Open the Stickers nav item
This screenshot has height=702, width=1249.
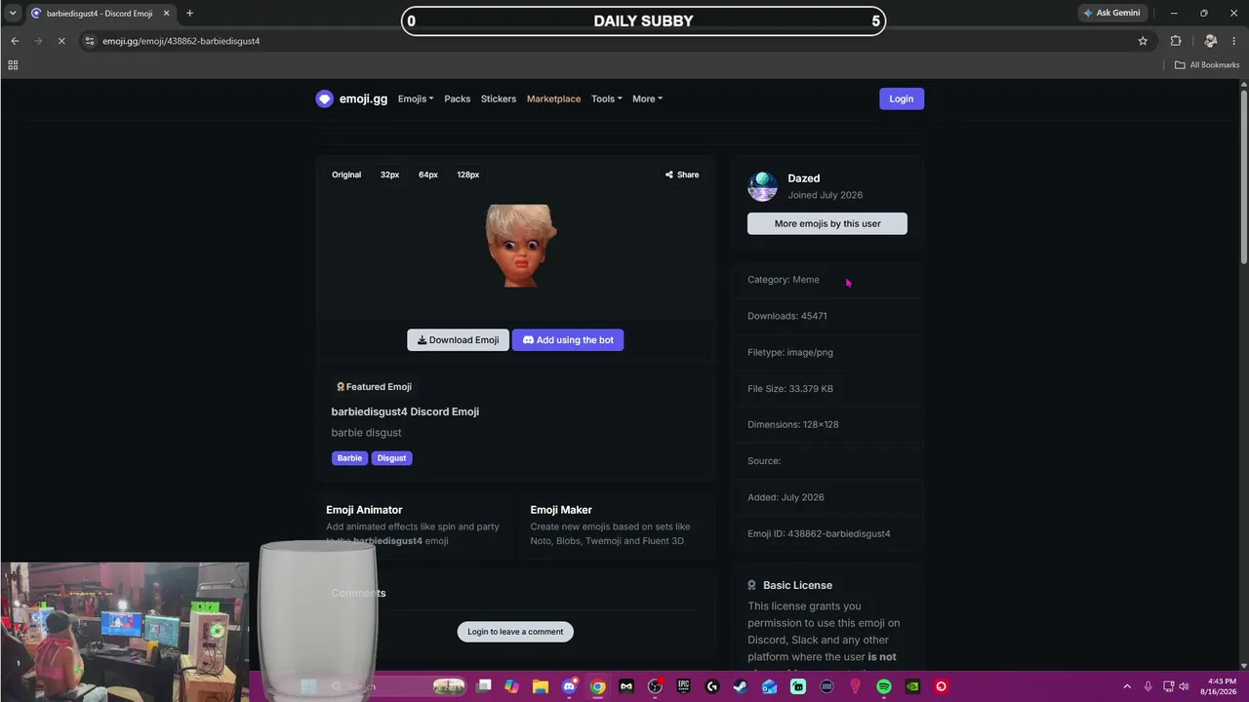click(x=499, y=98)
